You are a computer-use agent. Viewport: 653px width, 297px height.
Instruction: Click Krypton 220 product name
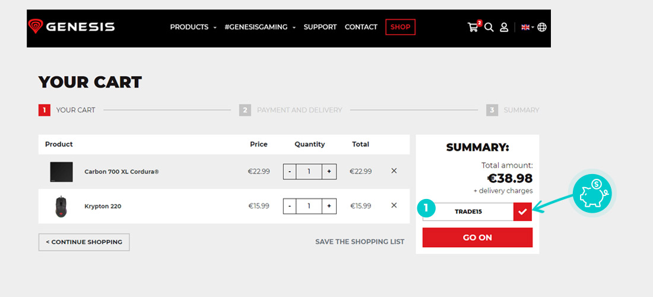coord(103,206)
